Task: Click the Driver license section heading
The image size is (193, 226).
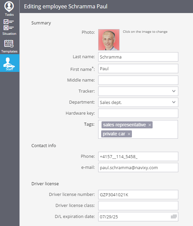Action: coord(45,184)
